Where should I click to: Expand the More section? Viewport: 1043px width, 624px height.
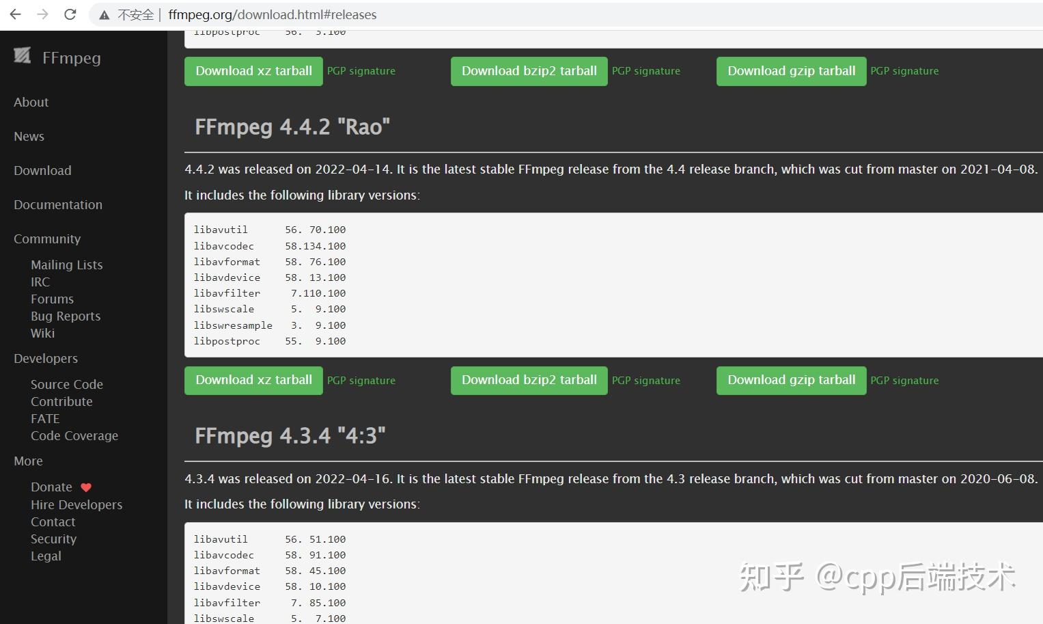[27, 461]
